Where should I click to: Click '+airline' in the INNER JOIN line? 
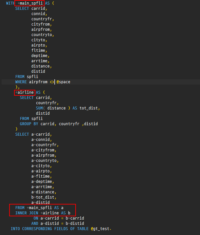click(x=50, y=213)
